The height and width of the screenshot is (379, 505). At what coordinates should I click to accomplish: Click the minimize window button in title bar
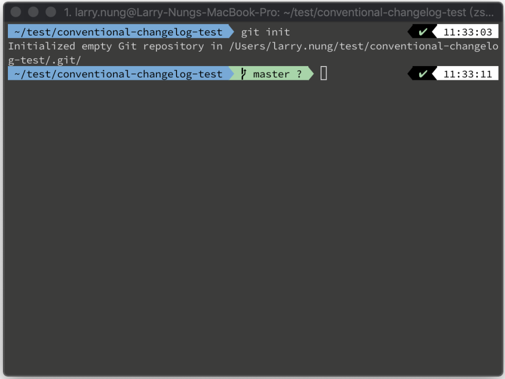(x=33, y=12)
